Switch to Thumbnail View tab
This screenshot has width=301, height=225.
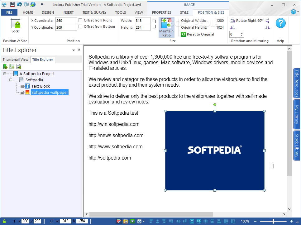[15, 60]
